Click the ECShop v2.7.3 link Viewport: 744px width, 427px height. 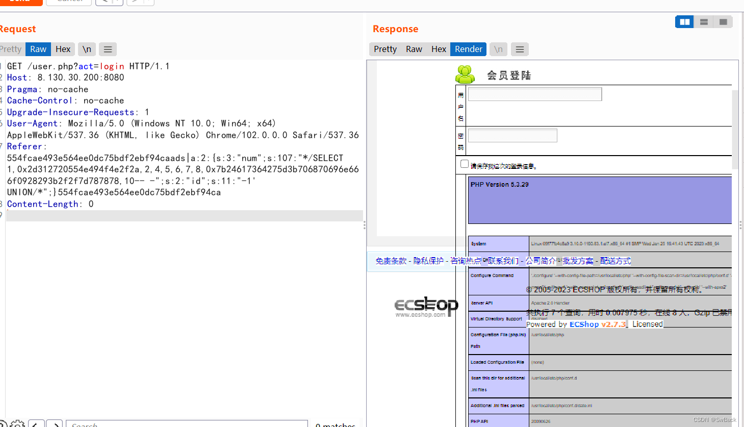598,324
